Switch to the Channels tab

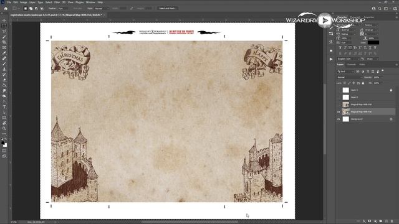coord(351,65)
